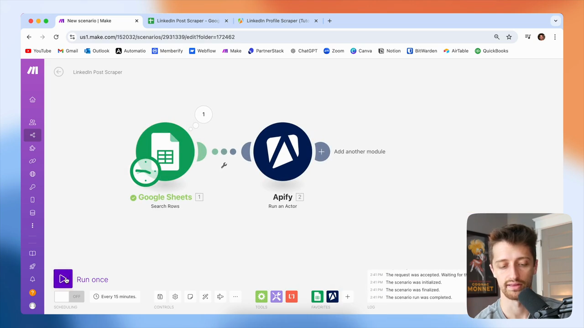Open the Chrome three-dot menu
The width and height of the screenshot is (584, 328).
(555, 37)
